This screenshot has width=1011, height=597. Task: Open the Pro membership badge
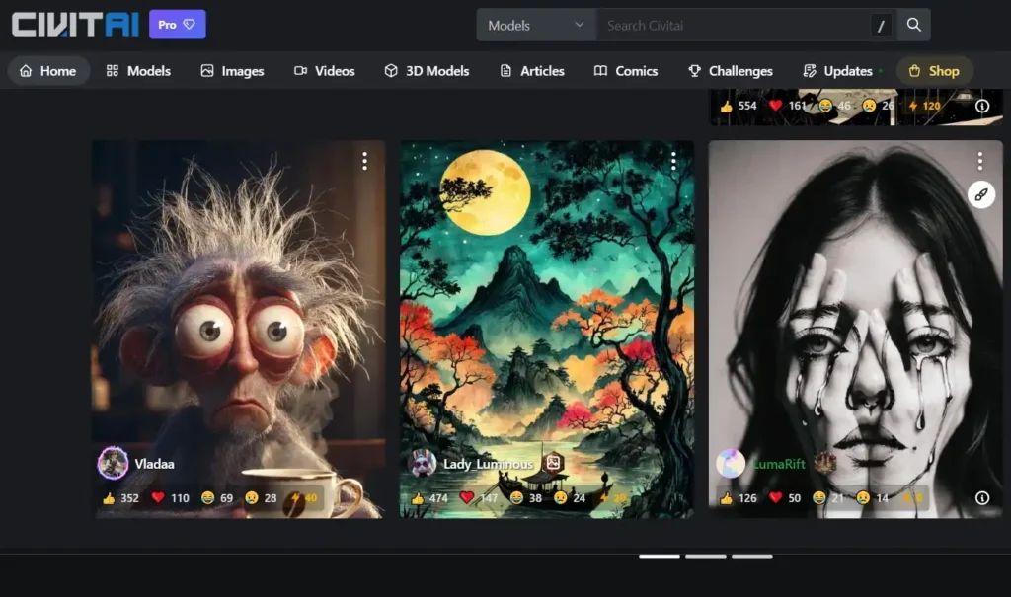178,25
